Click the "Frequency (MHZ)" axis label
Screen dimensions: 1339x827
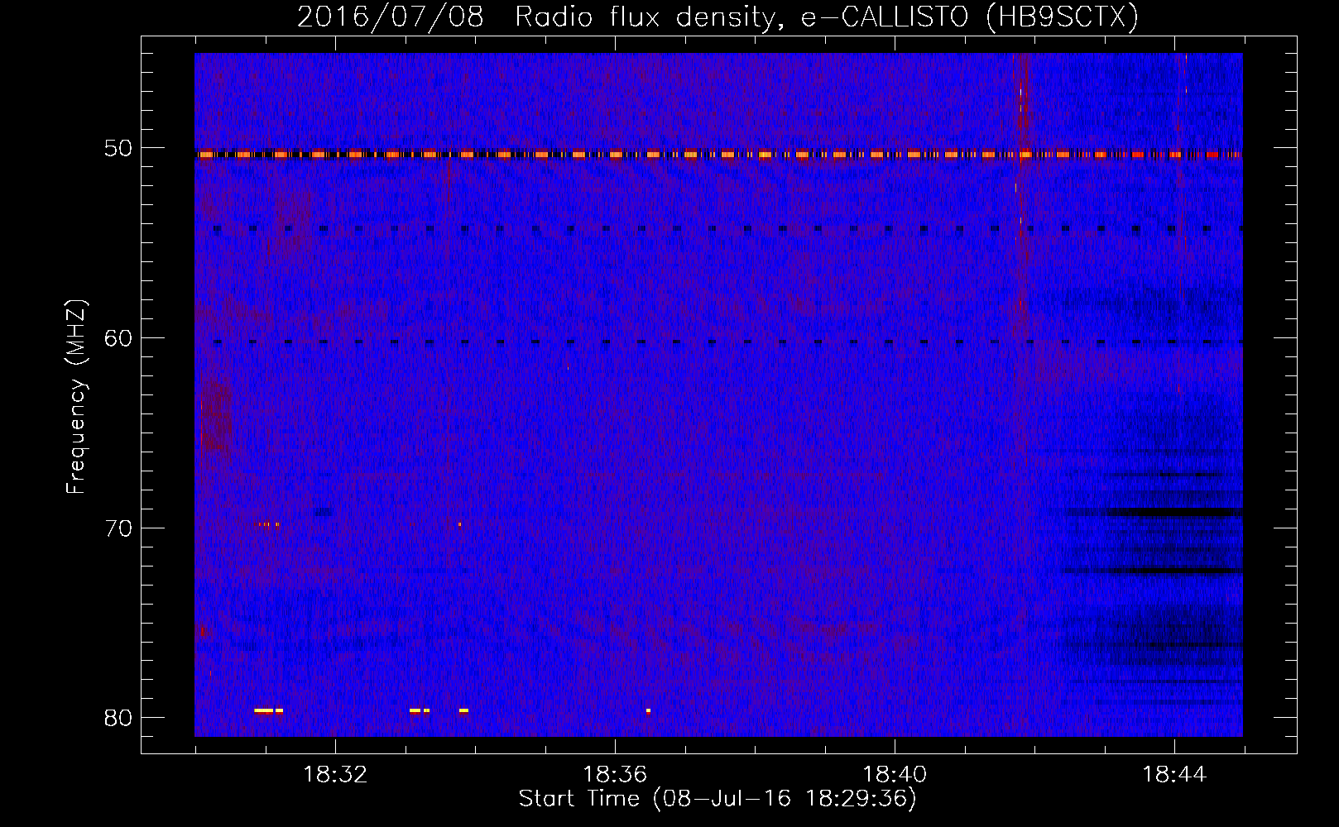click(76, 397)
